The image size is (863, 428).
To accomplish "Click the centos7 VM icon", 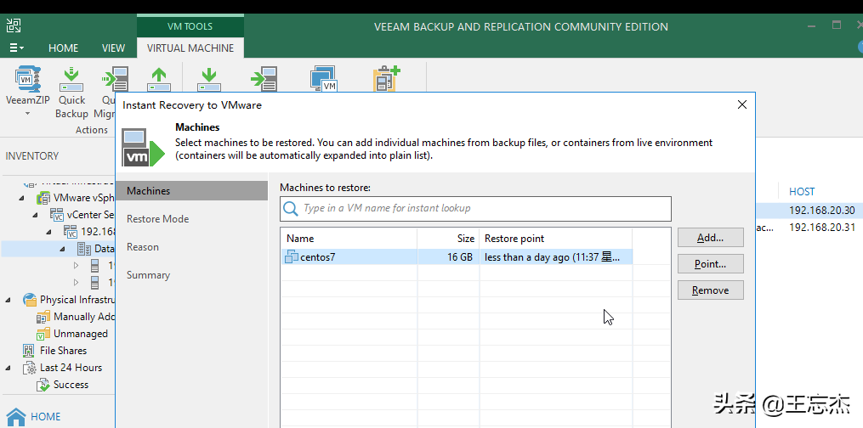I will coord(291,256).
